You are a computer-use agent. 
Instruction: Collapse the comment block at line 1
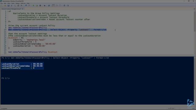pos(7,11)
